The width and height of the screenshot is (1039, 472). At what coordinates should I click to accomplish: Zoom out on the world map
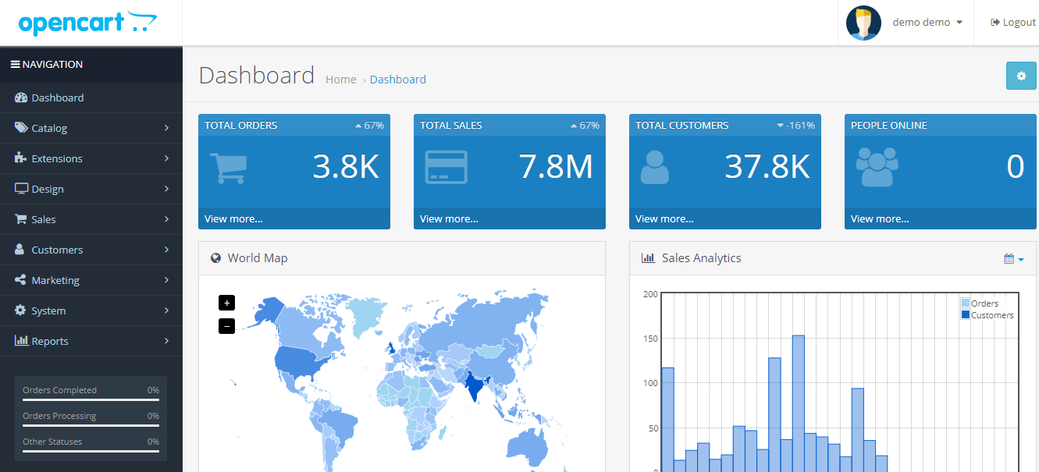pos(226,326)
